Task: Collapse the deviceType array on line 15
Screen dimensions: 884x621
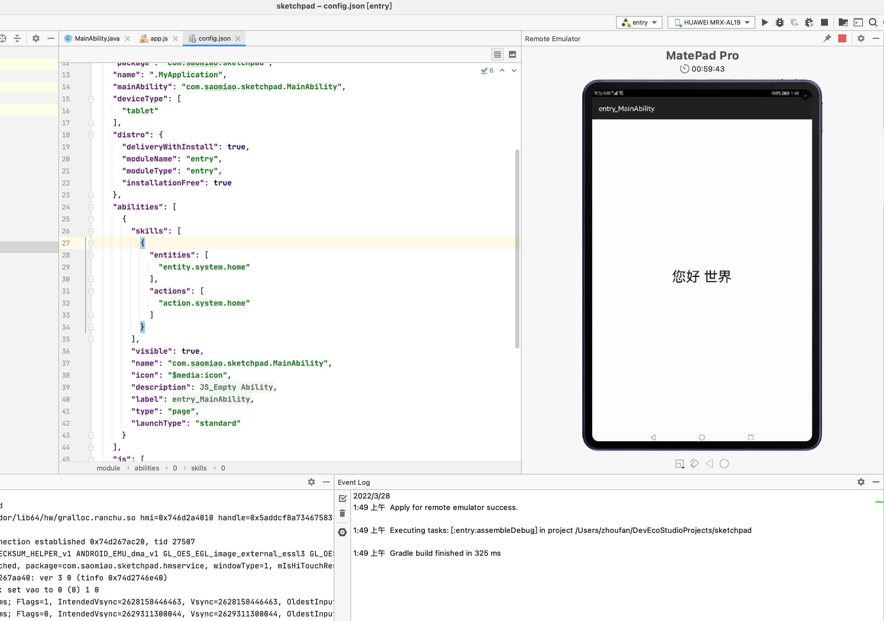Action: pos(91,99)
